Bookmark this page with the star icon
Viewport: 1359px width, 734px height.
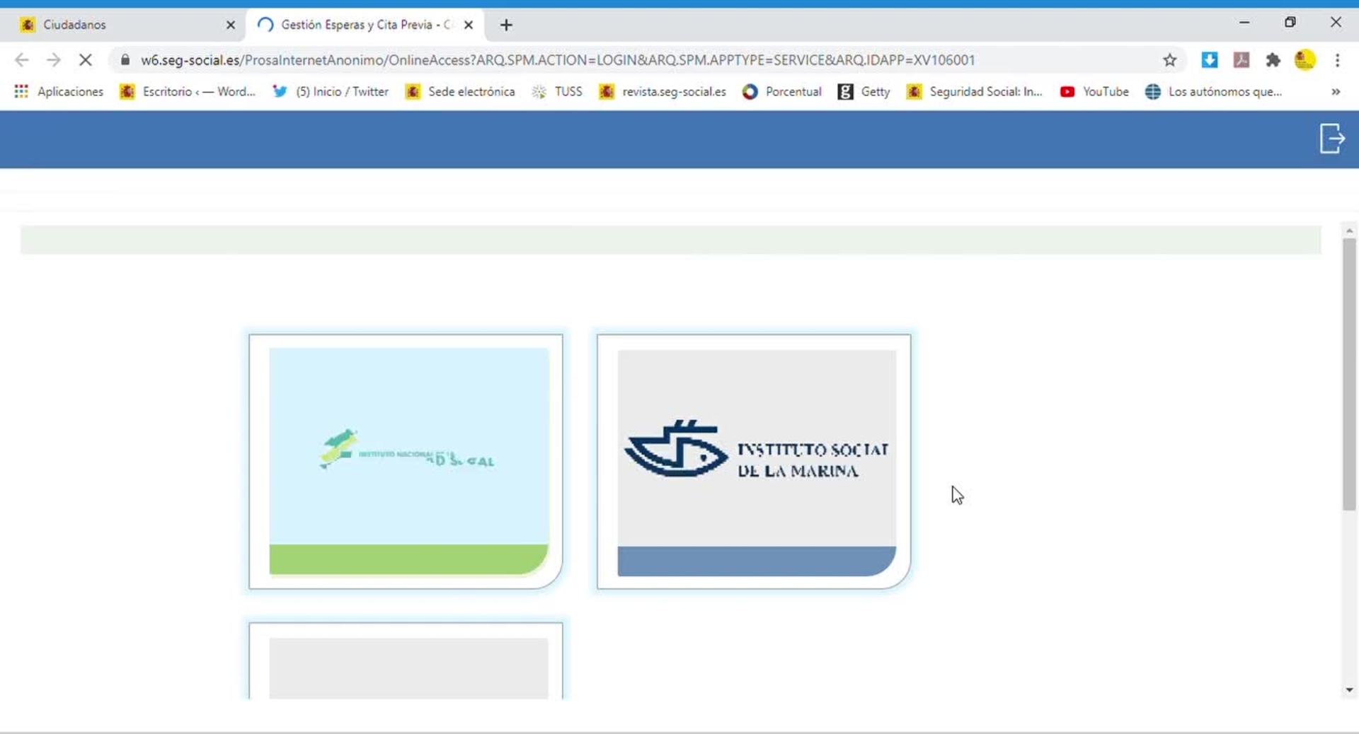[x=1169, y=60]
